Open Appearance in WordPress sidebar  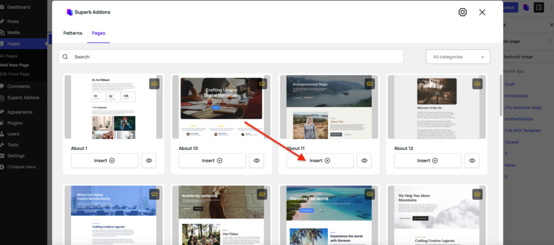click(x=19, y=112)
